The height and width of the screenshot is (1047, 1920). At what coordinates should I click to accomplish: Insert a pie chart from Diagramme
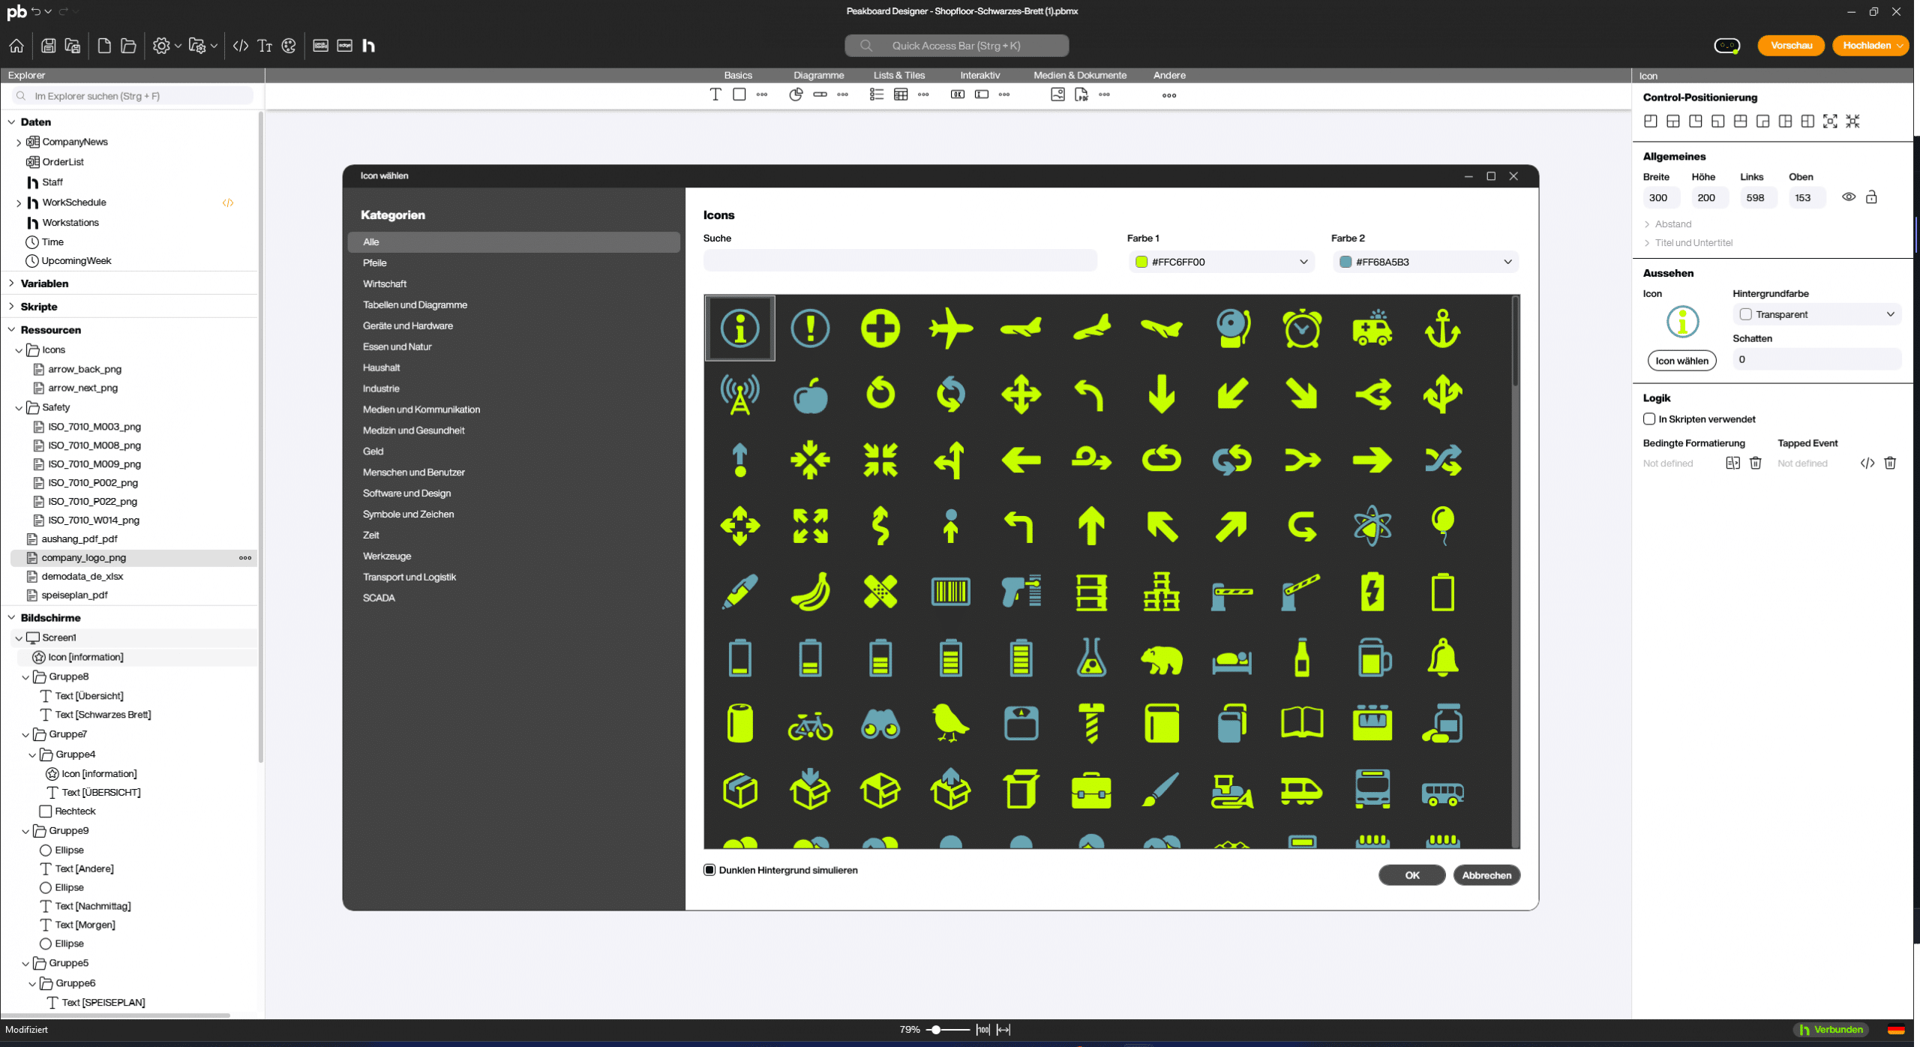[795, 94]
